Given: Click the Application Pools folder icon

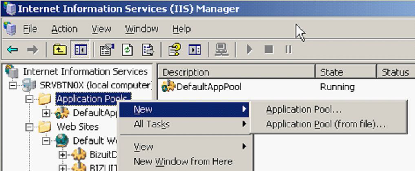Looking at the screenshot, I should click(45, 99).
